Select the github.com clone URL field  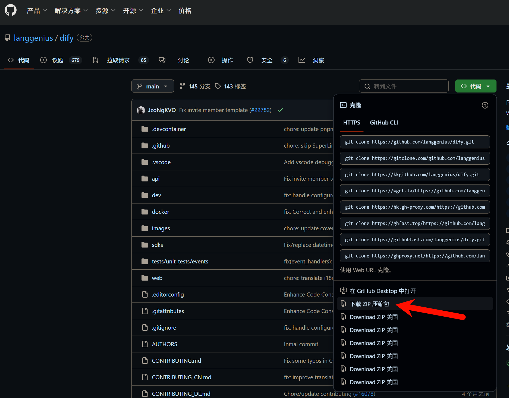click(x=415, y=142)
